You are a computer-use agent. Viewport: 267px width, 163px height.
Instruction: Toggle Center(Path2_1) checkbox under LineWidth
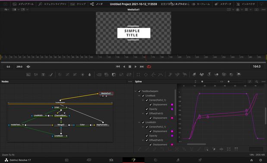pyautogui.click(x=147, y=127)
